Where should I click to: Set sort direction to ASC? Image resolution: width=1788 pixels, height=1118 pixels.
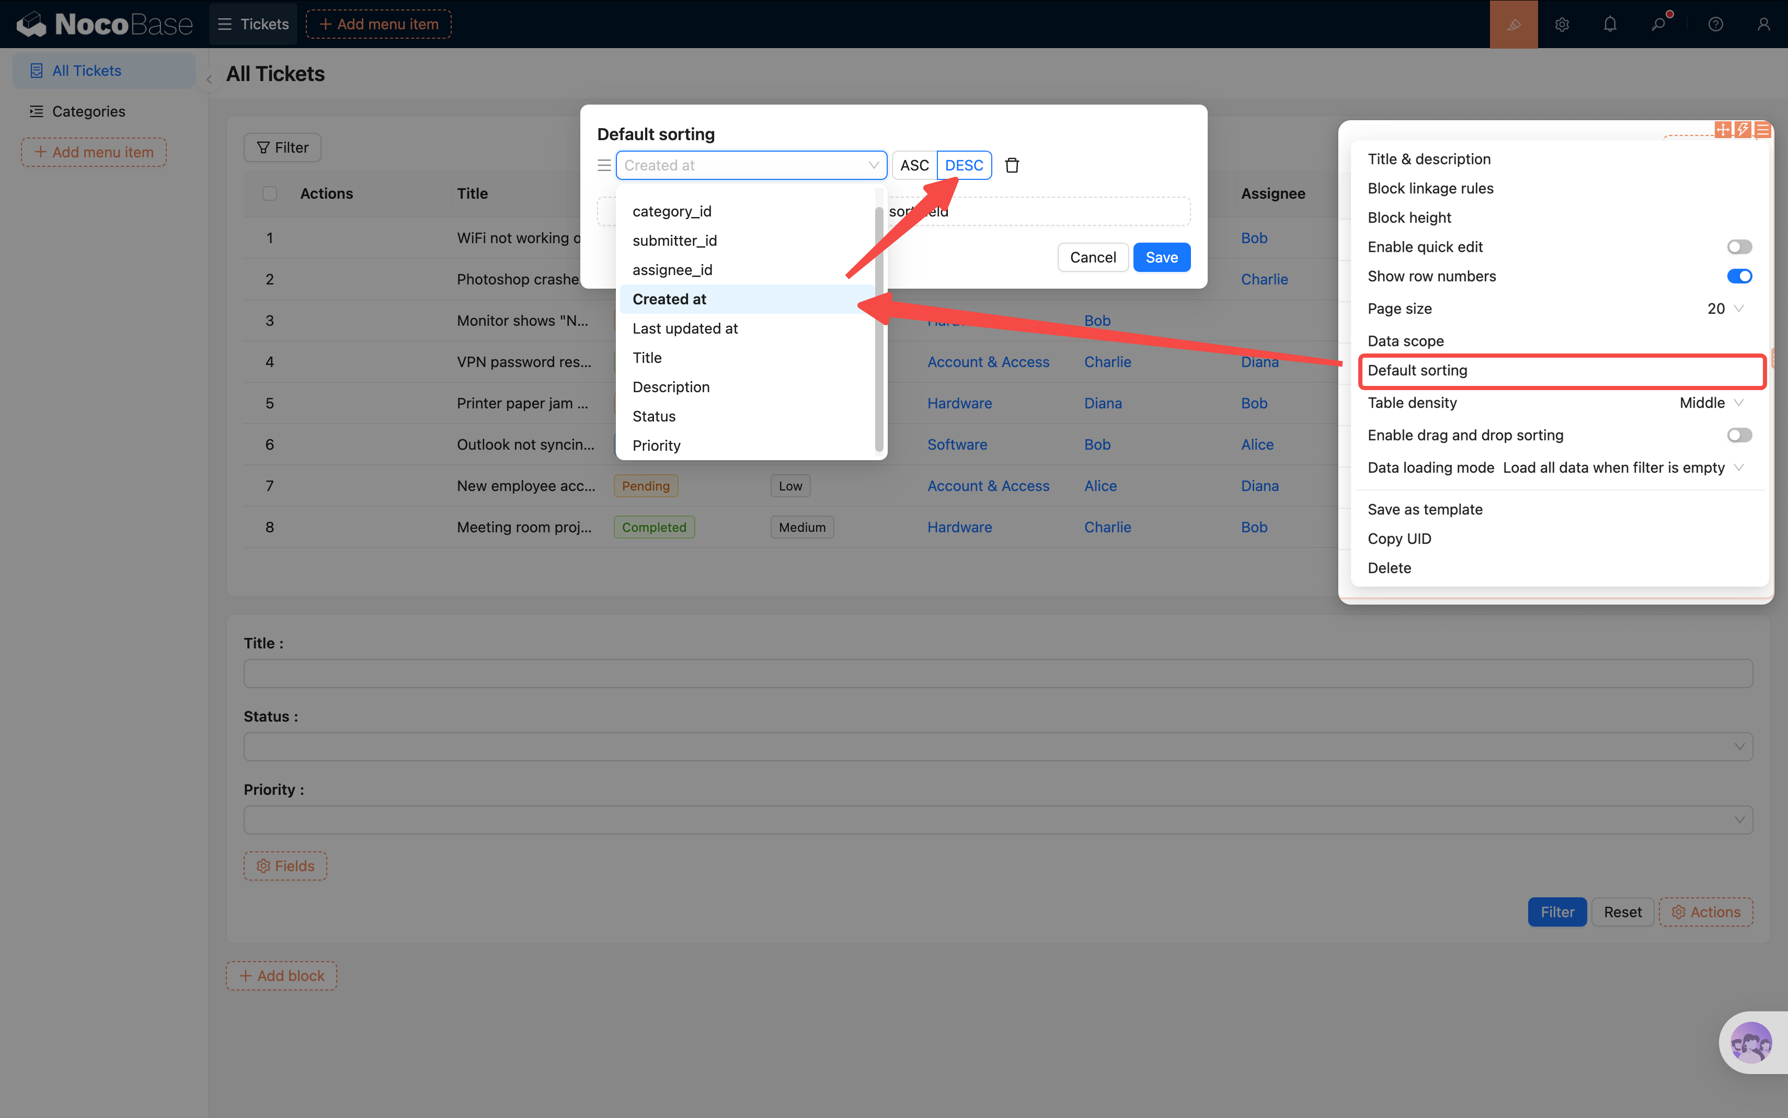coord(913,166)
